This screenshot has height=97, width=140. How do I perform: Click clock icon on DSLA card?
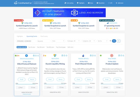[x=36, y=56]
